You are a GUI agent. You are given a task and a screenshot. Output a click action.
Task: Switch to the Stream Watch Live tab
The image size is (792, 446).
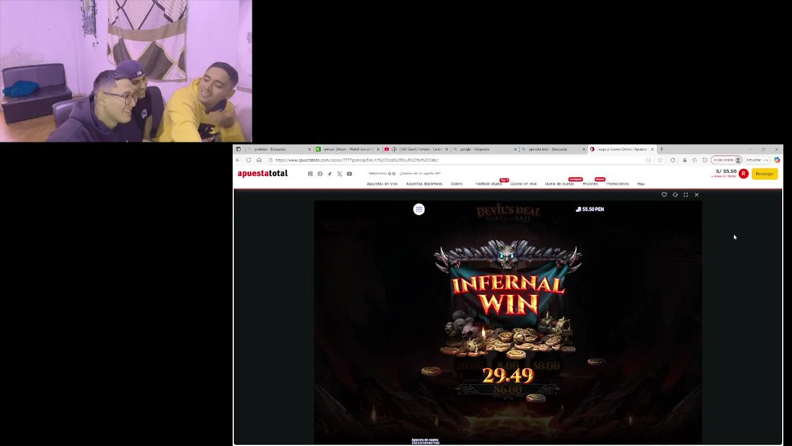[346, 149]
